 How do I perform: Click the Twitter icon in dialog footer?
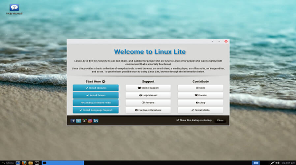[x=78, y=121]
